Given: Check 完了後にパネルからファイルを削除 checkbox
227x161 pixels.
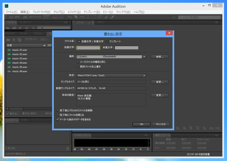Looking at the screenshot, I should pos(58,110).
